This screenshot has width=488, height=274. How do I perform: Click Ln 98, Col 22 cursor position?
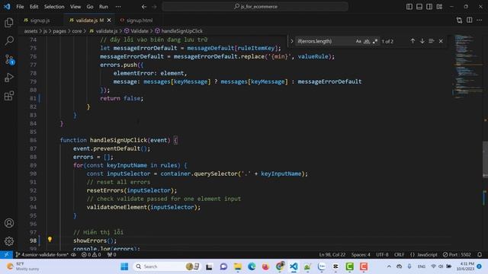coord(332,254)
